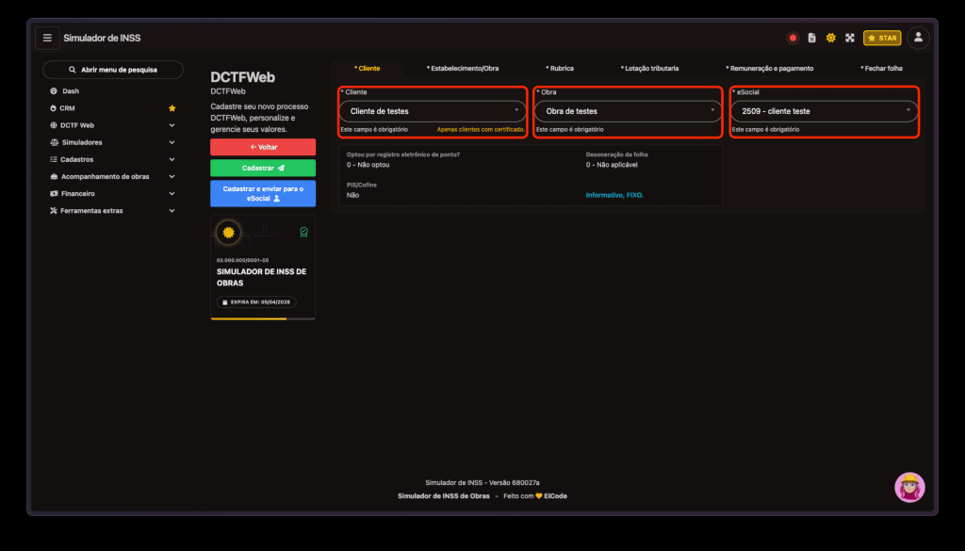Expand the DCTF Web submenu chevron
965x551 pixels.
tap(172, 125)
